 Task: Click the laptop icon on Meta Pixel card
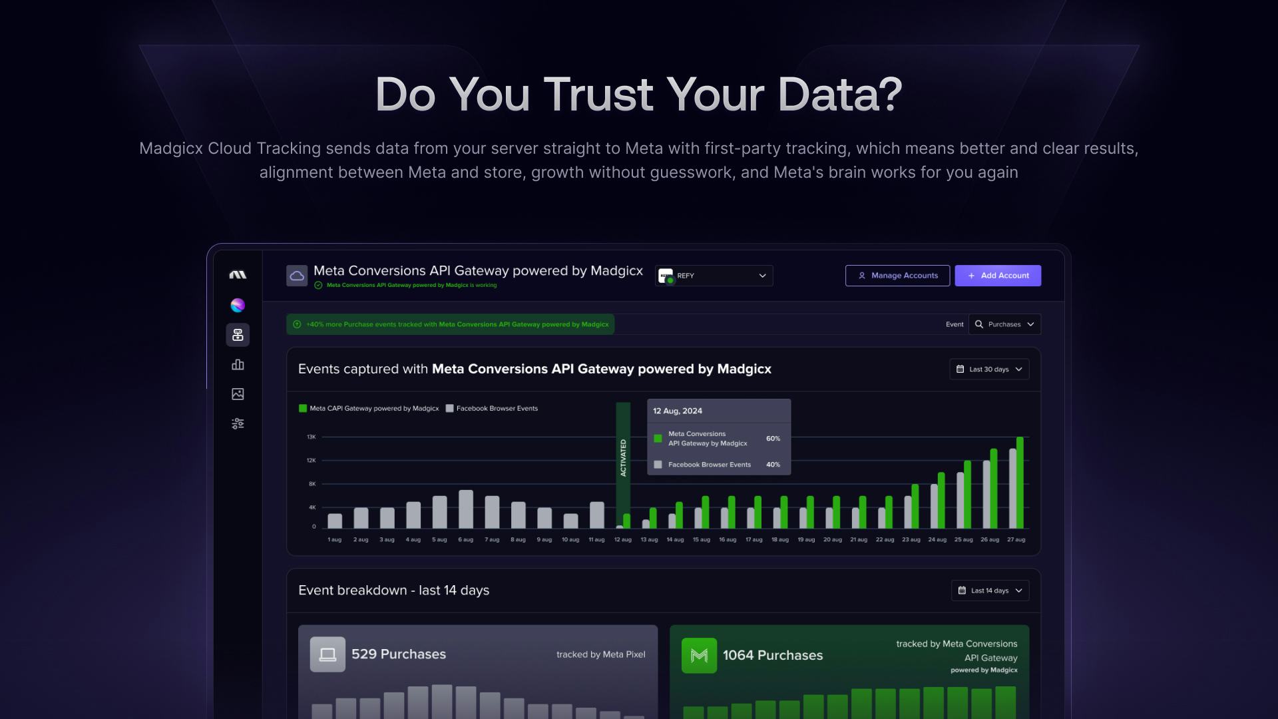tap(327, 654)
